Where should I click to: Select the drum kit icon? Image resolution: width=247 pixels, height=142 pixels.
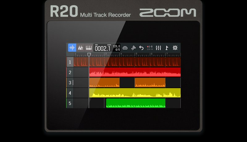pyautogui.click(x=81, y=48)
